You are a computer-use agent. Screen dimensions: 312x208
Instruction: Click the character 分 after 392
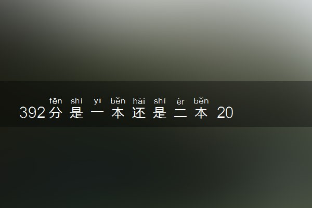[x=56, y=113]
